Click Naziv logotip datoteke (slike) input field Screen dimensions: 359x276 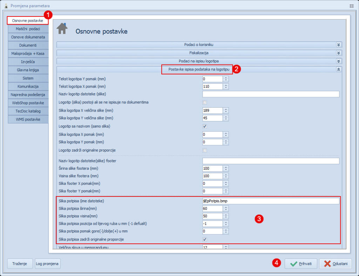[x=271, y=94]
